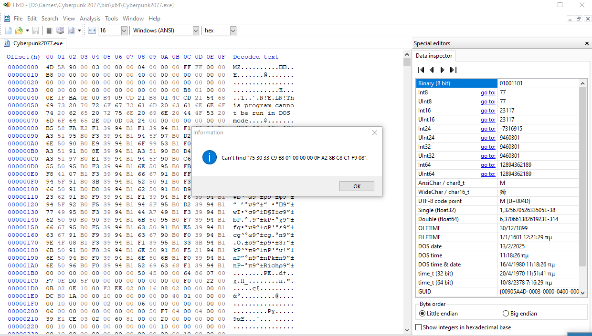
Task: Click the Int64 go to link
Action: [488, 165]
